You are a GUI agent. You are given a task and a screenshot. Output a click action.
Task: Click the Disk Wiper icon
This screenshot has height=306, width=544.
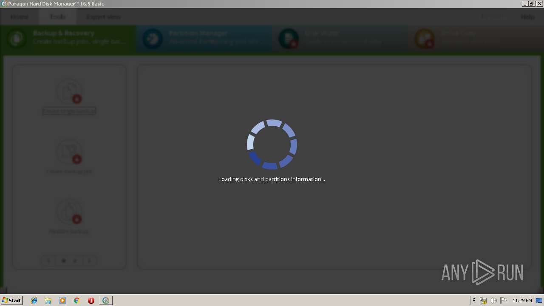[289, 39]
